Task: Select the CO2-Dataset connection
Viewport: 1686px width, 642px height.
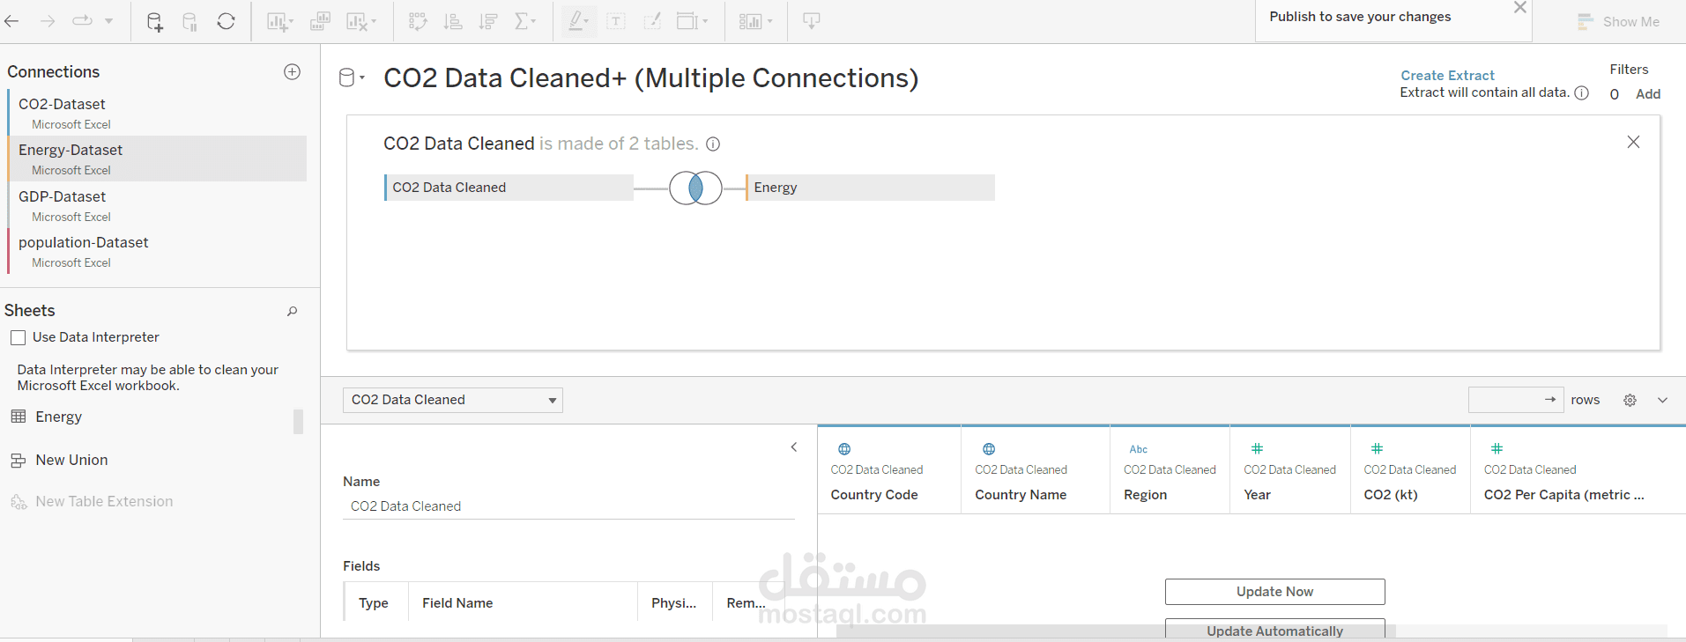Action: 157,113
